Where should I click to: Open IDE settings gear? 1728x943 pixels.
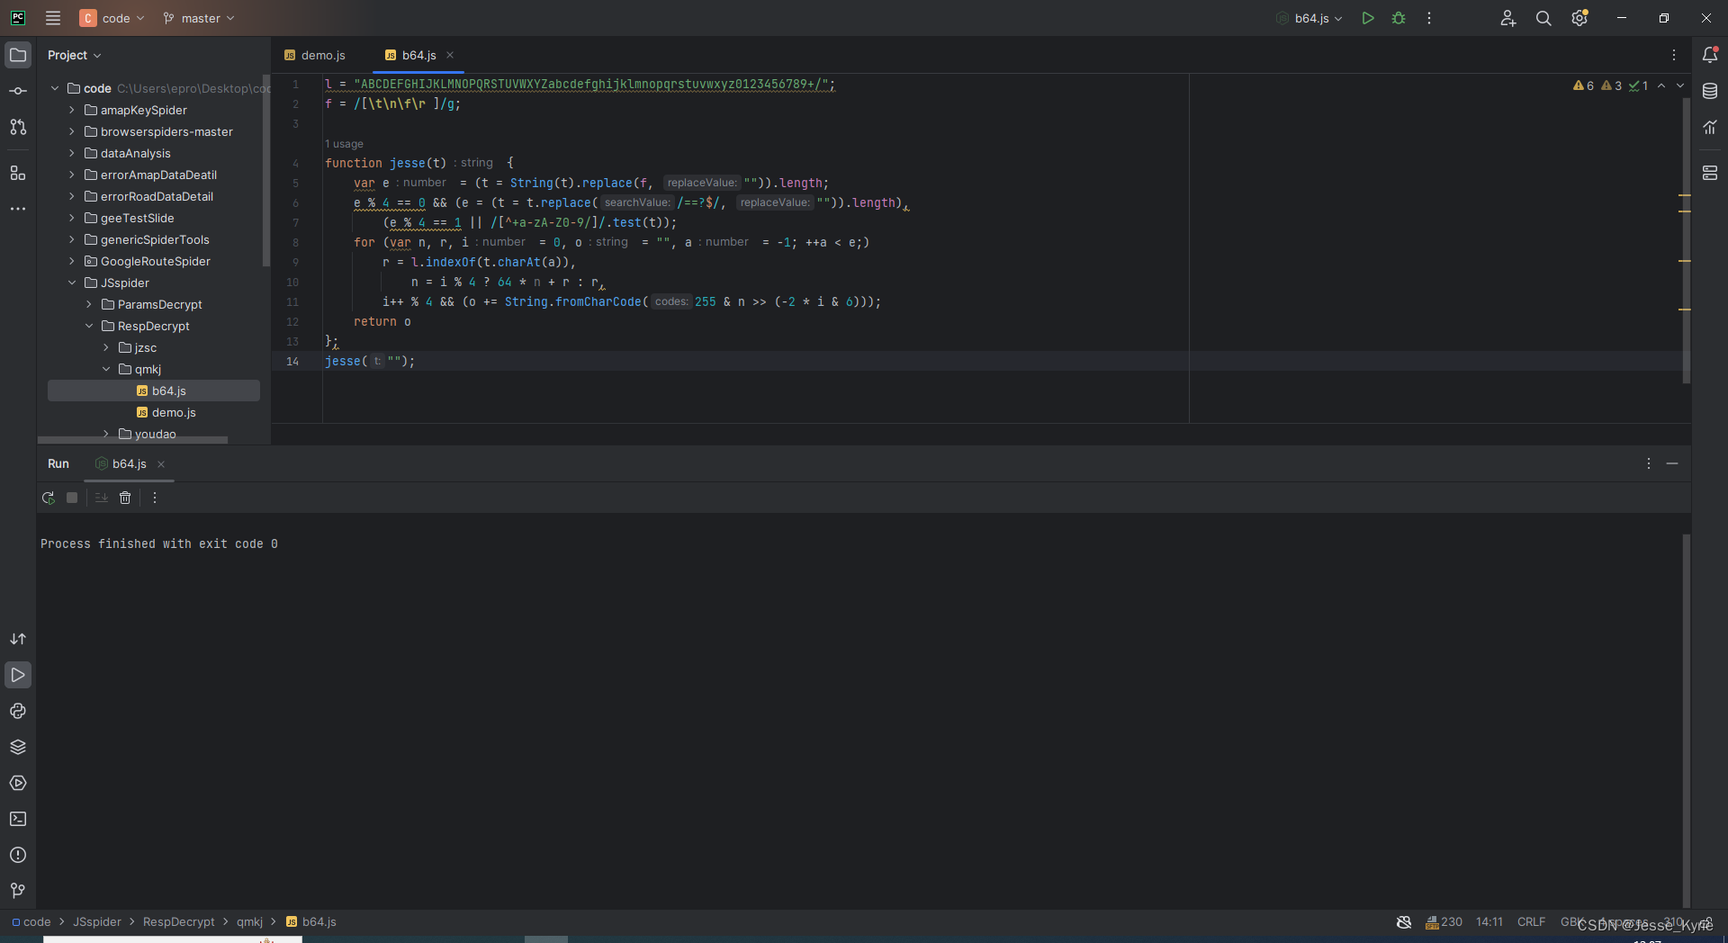coord(1579,18)
